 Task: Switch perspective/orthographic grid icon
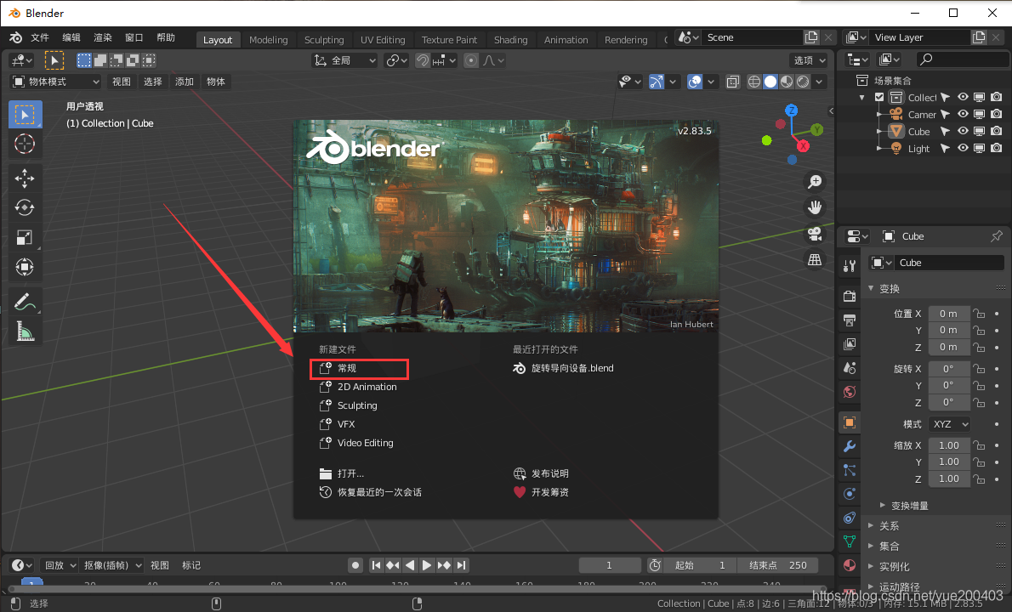[x=816, y=259]
